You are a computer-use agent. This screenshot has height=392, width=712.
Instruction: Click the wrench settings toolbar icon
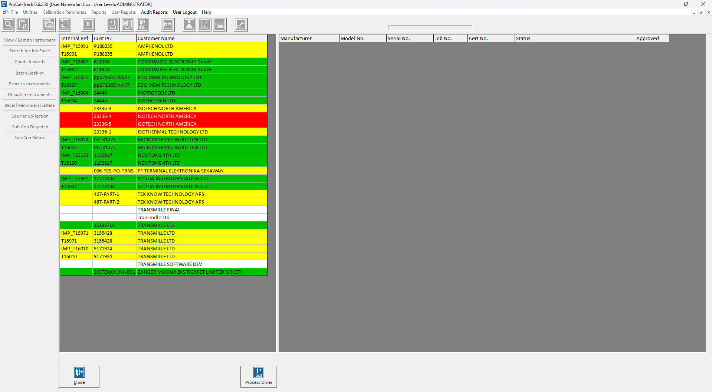241,24
